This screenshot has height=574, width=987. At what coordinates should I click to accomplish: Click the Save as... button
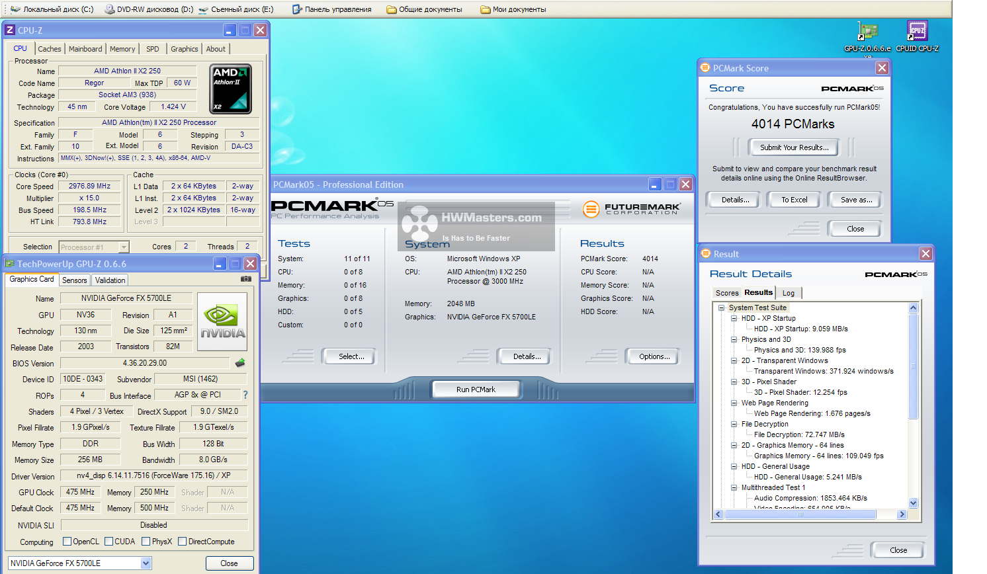(856, 200)
